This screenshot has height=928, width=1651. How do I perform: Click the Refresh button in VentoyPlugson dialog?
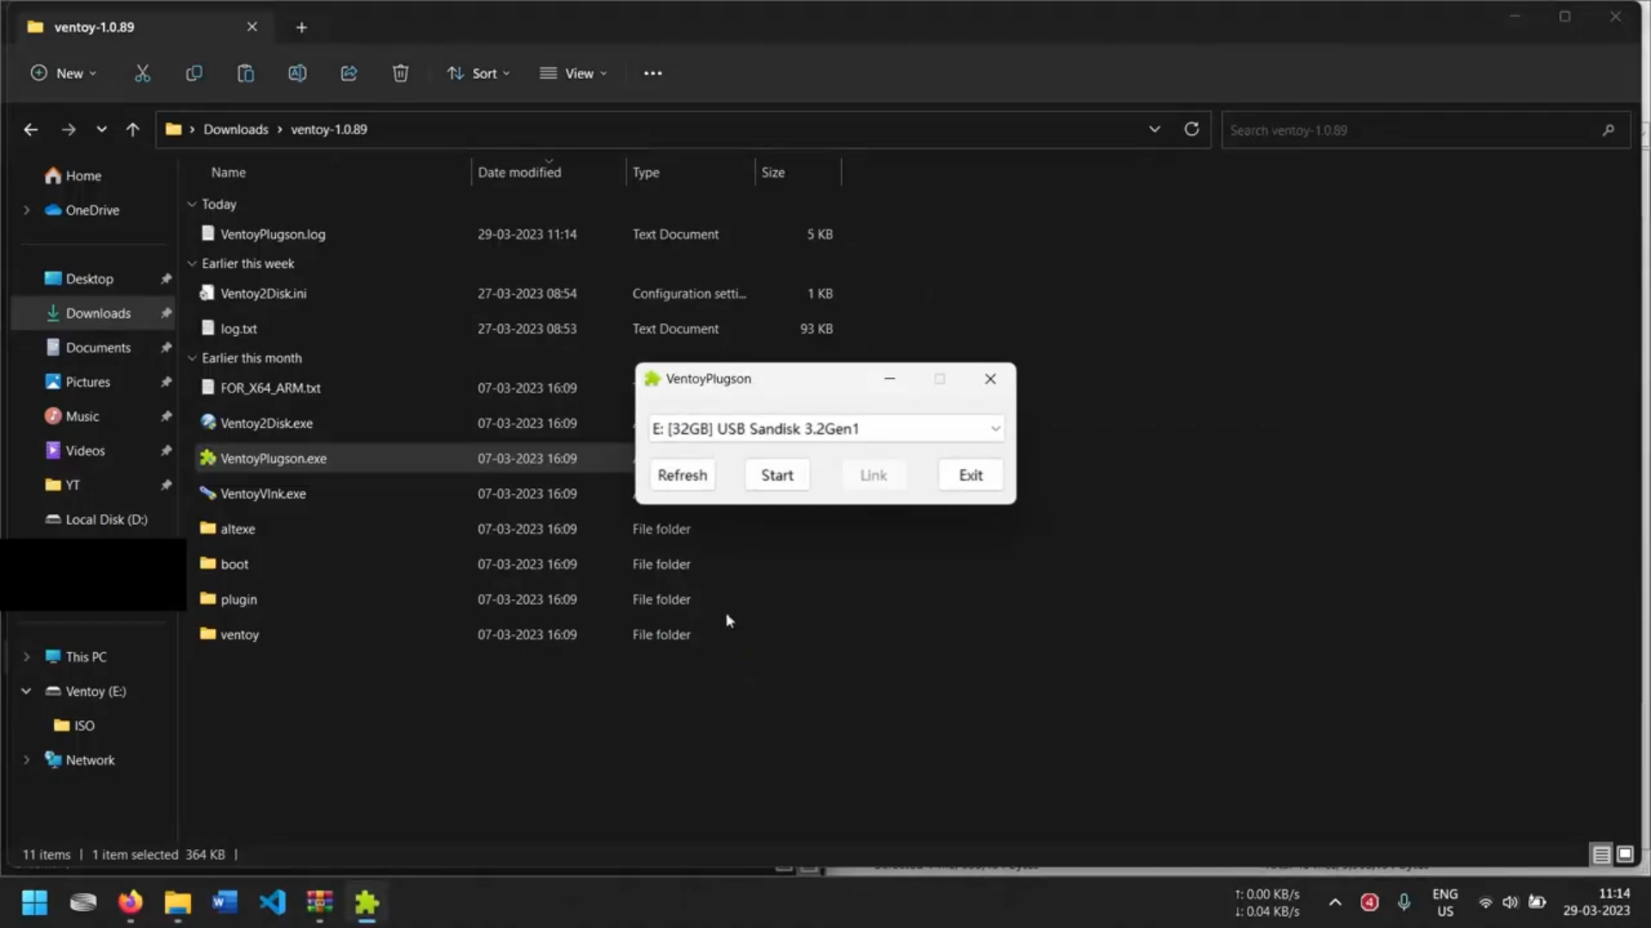click(682, 474)
